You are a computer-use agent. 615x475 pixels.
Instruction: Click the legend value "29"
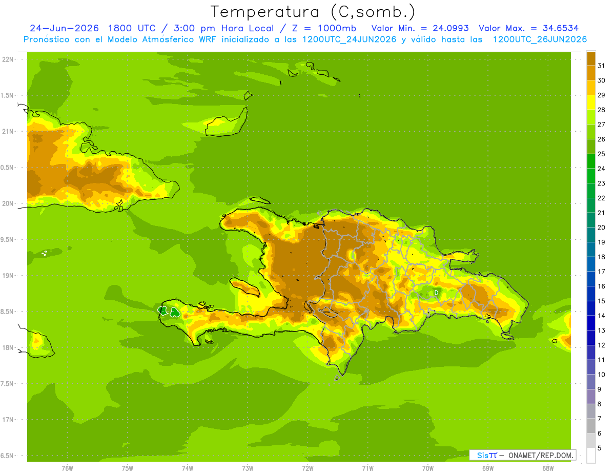click(602, 95)
